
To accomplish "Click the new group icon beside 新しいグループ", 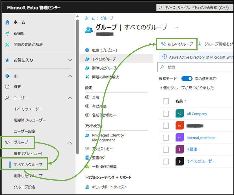I will click(163, 44).
